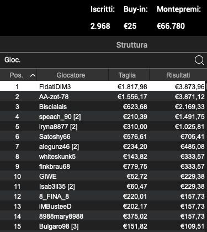This screenshot has height=232, width=207.
Task: Select player AA-zot-78 in the list
Action: (x=102, y=96)
